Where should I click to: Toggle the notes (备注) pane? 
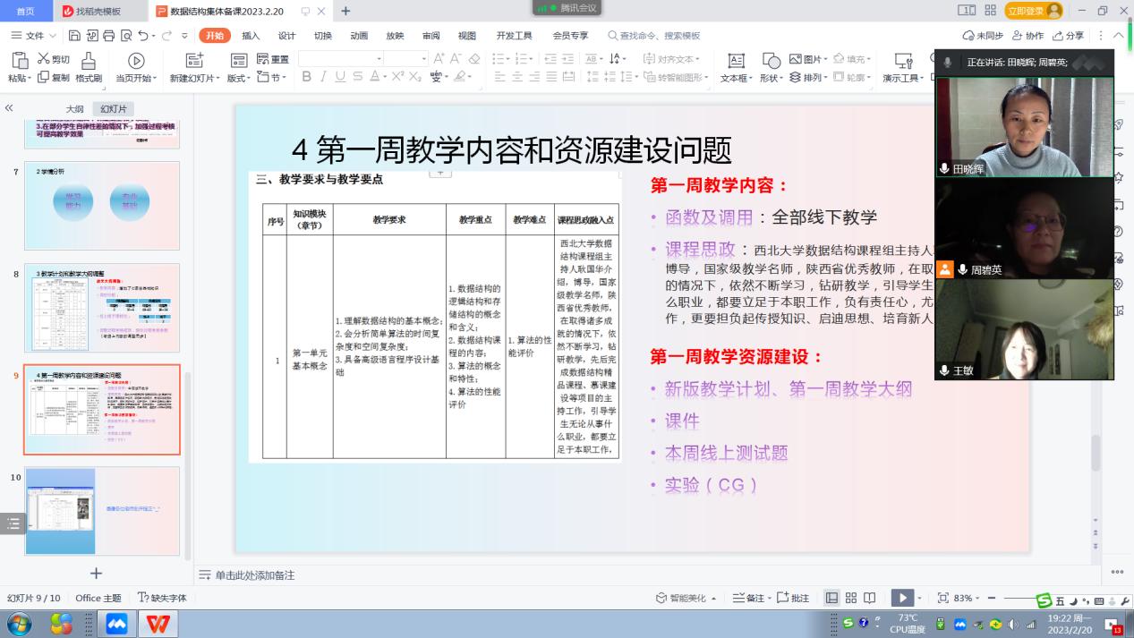(x=750, y=598)
